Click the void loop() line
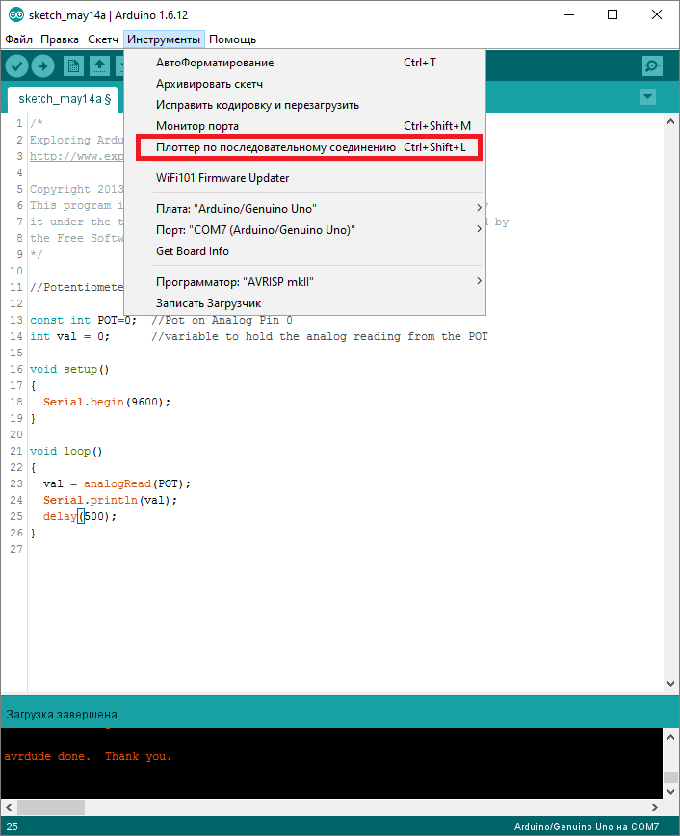Screen dimensions: 680x836 (65, 451)
